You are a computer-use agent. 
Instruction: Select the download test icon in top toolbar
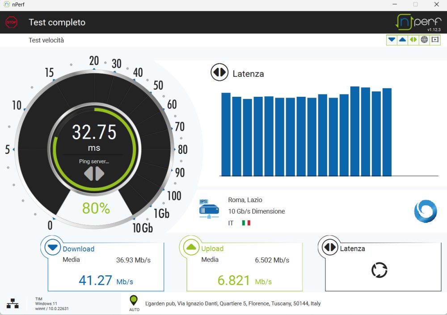click(x=392, y=40)
